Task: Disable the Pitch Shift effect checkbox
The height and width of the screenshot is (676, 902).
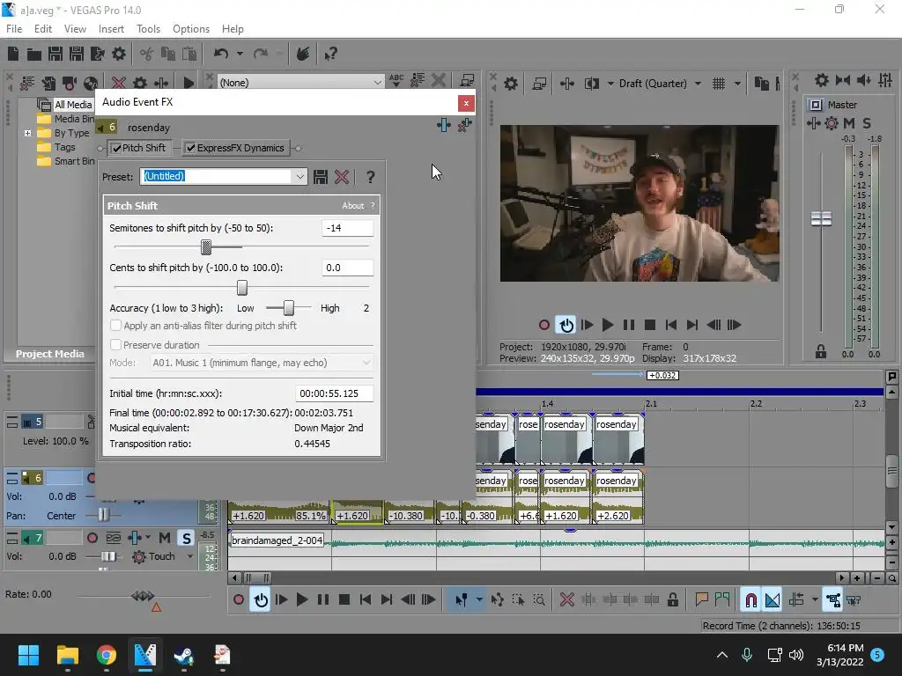Action: tap(117, 148)
